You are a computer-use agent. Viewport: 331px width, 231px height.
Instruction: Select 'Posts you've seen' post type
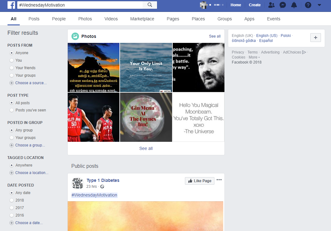(12, 110)
